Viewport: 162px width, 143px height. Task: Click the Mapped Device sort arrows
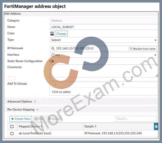point(41,126)
